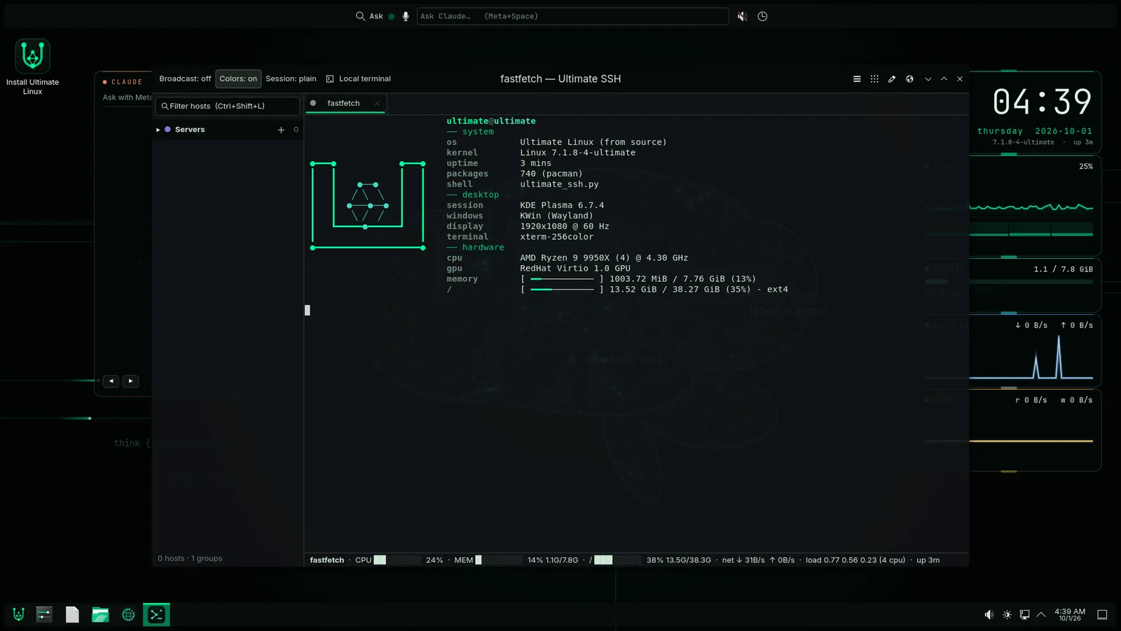
Task: Click '0 hosts · 1 groups' footer text
Action: 190,559
